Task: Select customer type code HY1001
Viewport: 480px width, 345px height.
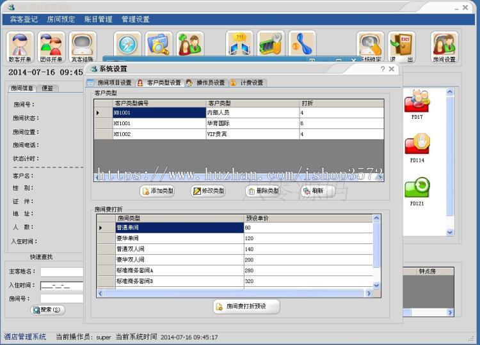Action: click(159, 123)
